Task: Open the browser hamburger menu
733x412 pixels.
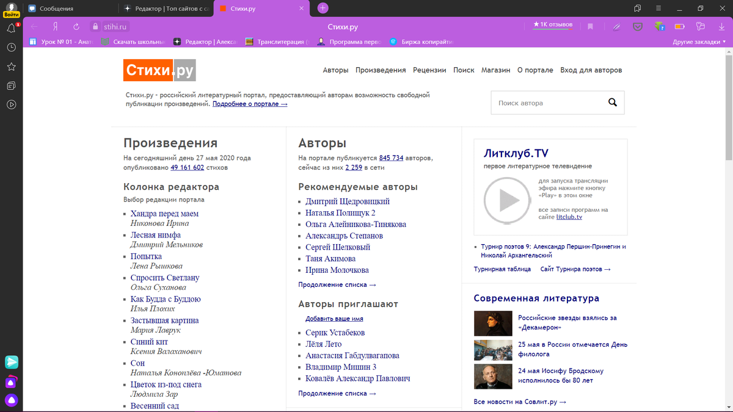Action: coord(658,9)
